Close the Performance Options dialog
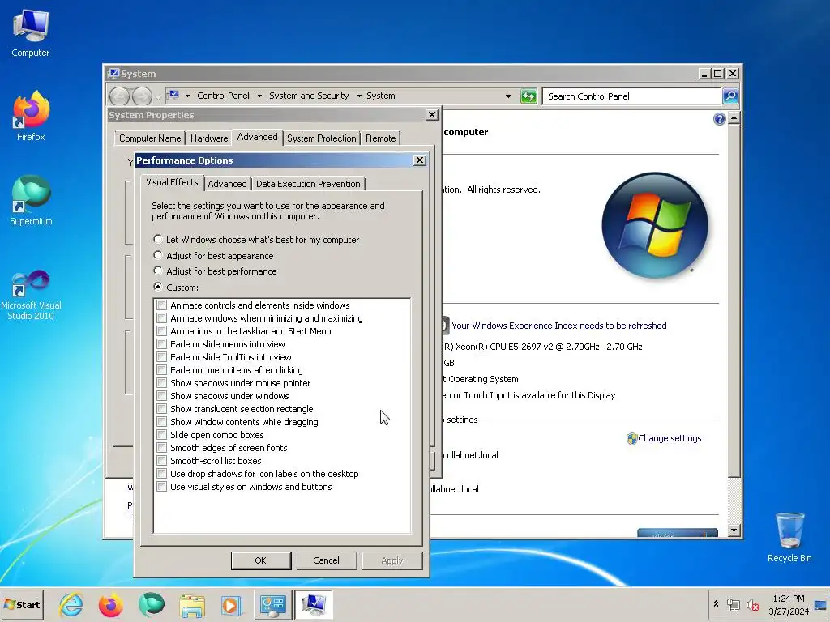 click(419, 160)
